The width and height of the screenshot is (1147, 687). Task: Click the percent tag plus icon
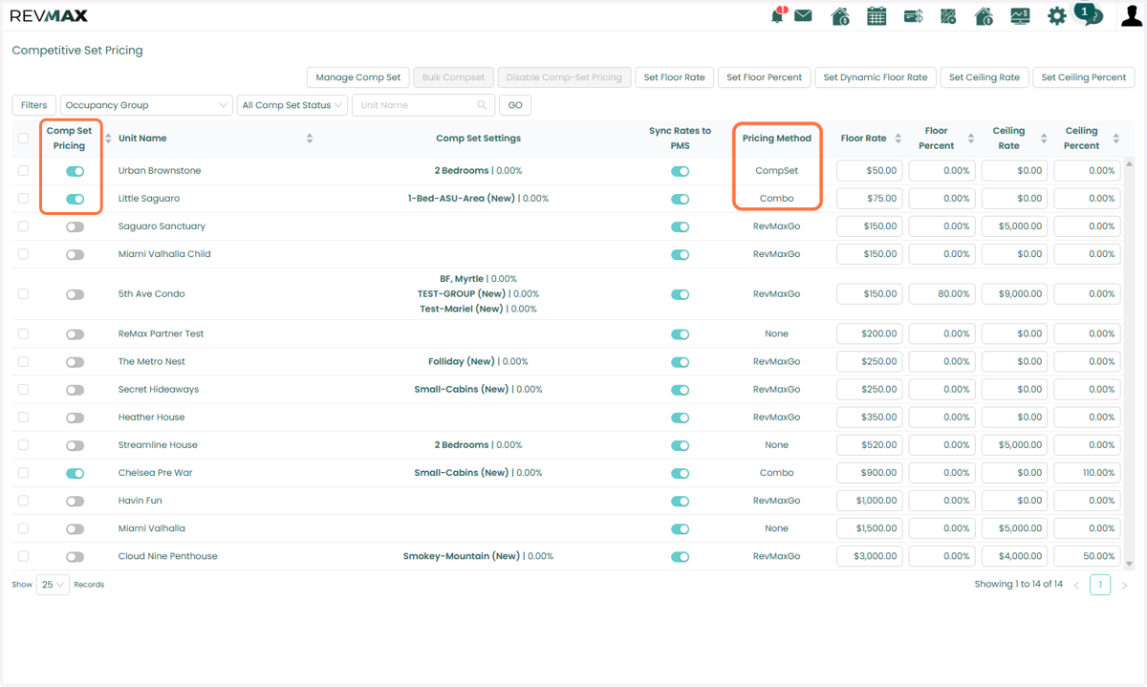(x=948, y=16)
